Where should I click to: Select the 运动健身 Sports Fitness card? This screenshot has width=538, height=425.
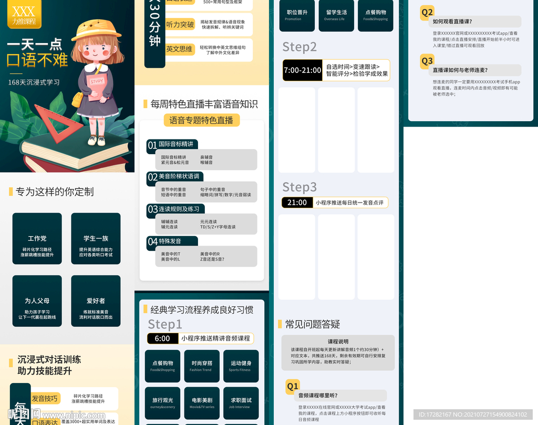tap(241, 366)
